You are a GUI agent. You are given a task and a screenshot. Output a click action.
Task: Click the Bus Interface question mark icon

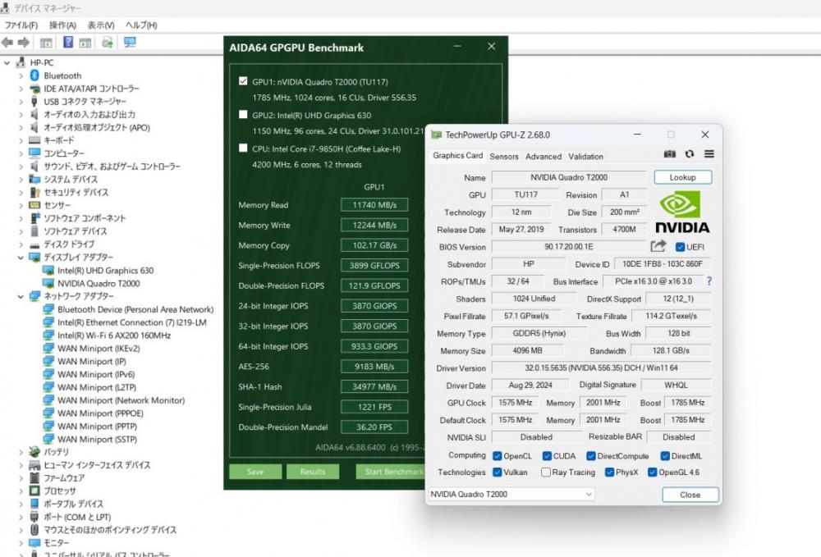pyautogui.click(x=709, y=281)
